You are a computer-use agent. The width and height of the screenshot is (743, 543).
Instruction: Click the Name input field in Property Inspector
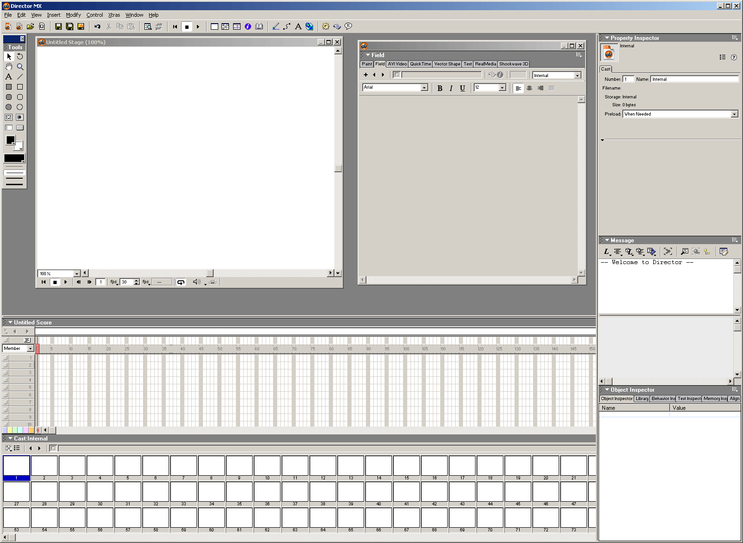click(694, 79)
